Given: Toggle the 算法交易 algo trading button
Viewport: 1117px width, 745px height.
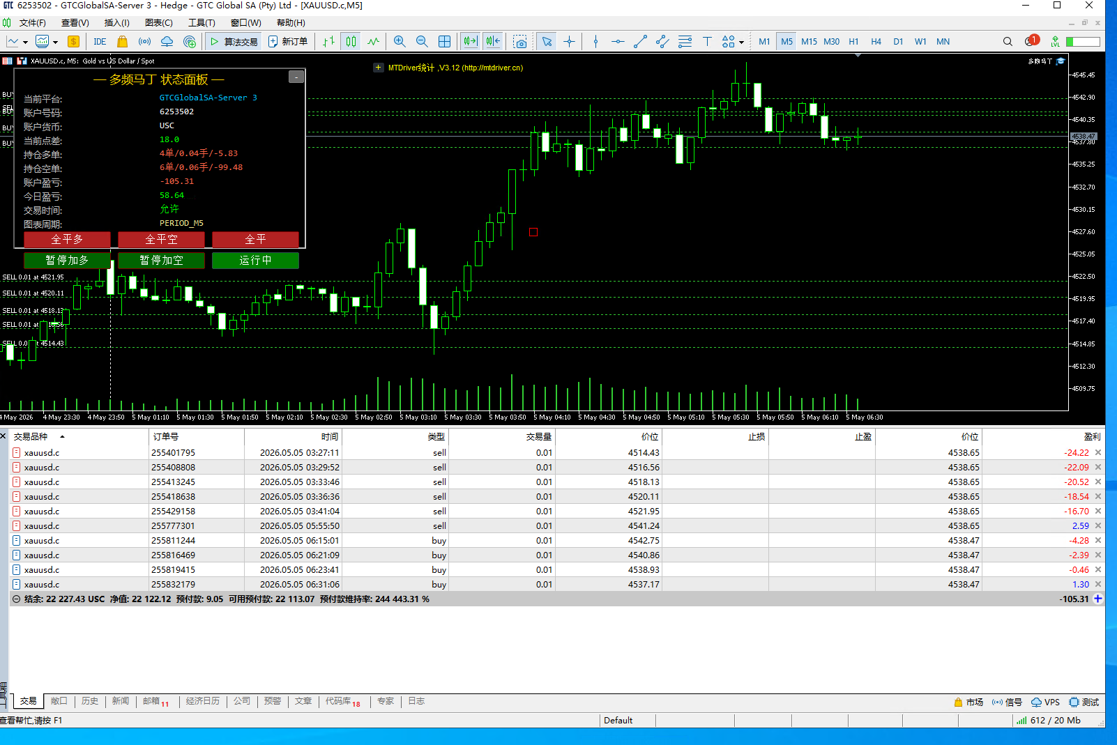Looking at the screenshot, I should click(x=234, y=42).
